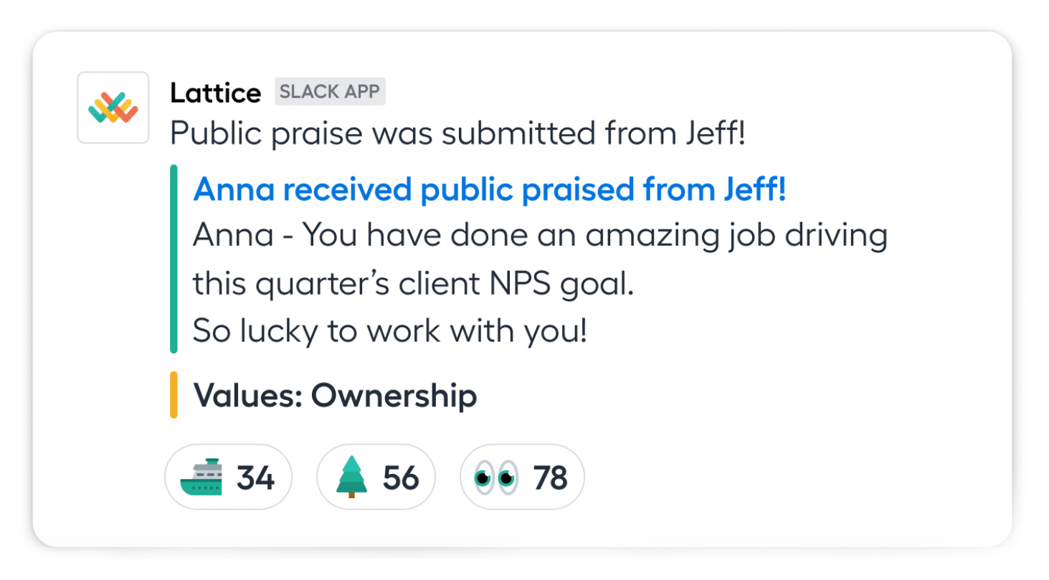Click the number 34 on ship reaction
Screen dimensions: 1049x580
[x=256, y=478]
